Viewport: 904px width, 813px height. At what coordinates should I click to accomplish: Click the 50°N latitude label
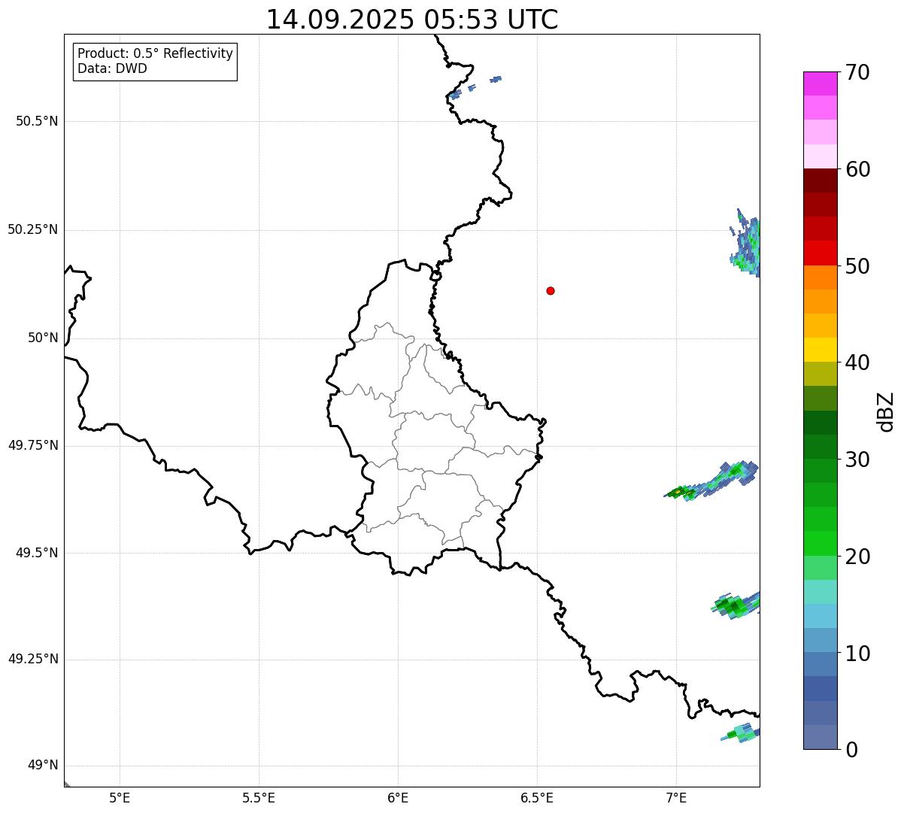(43, 338)
